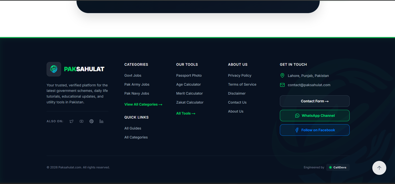Click the location pin icon
The width and height of the screenshot is (395, 184).
coord(282,76)
